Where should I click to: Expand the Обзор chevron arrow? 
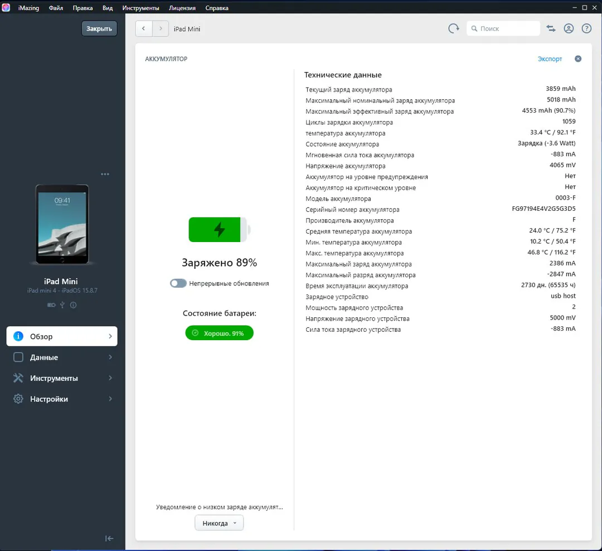pyautogui.click(x=110, y=336)
